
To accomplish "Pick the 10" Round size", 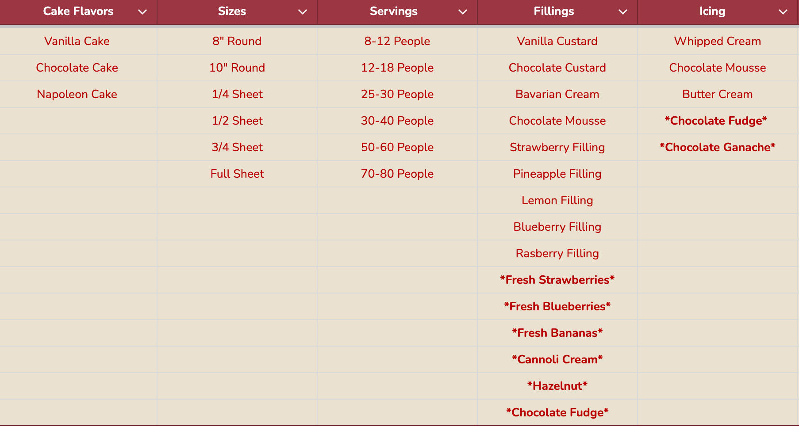I will [x=237, y=68].
